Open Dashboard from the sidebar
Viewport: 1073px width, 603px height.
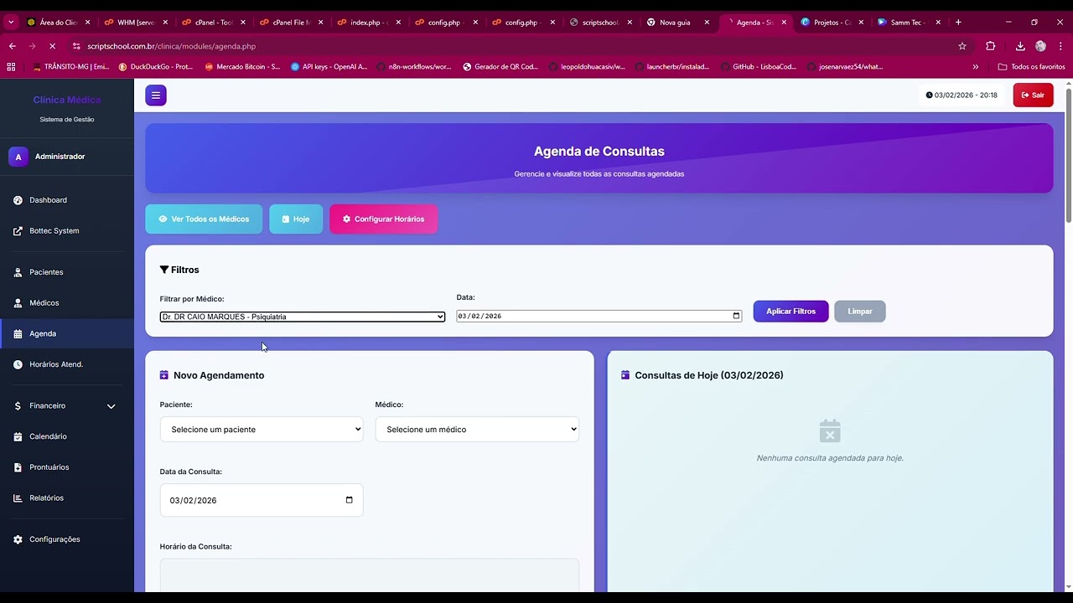click(67, 200)
